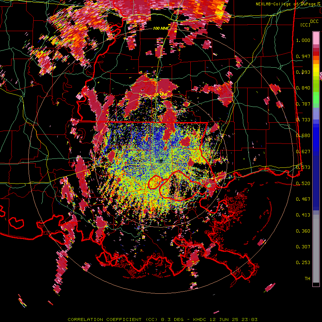Click the 0.787 legend value

pyautogui.click(x=303, y=104)
